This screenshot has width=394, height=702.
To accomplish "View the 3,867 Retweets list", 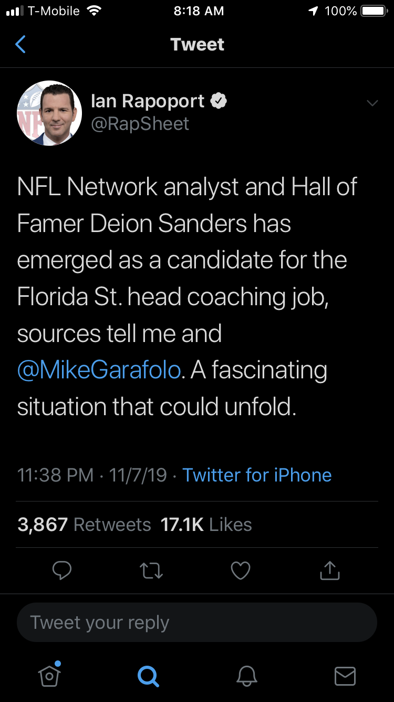I will [x=84, y=525].
